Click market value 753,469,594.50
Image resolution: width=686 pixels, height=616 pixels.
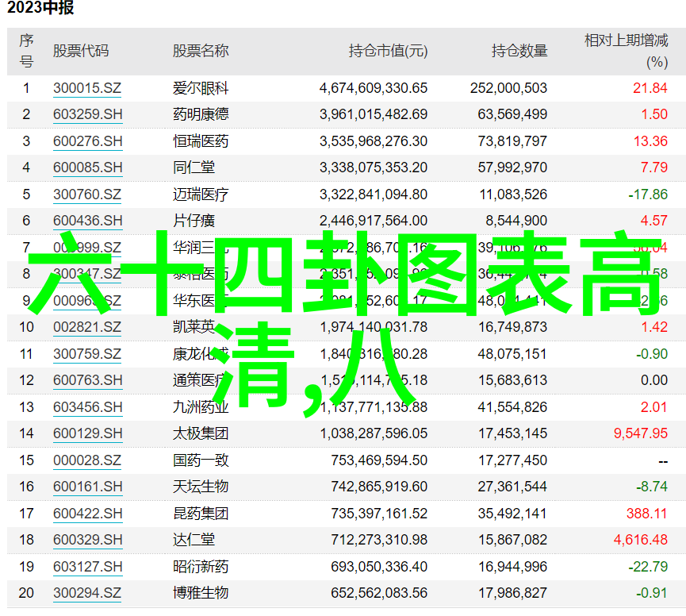(x=379, y=460)
